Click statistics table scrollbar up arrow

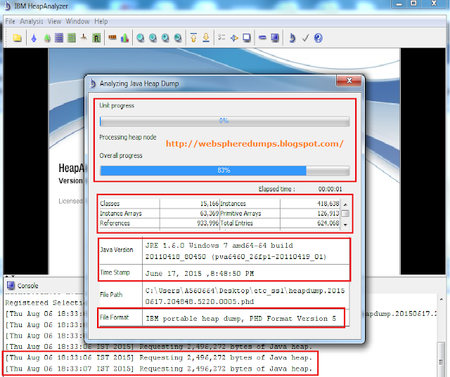(x=345, y=204)
